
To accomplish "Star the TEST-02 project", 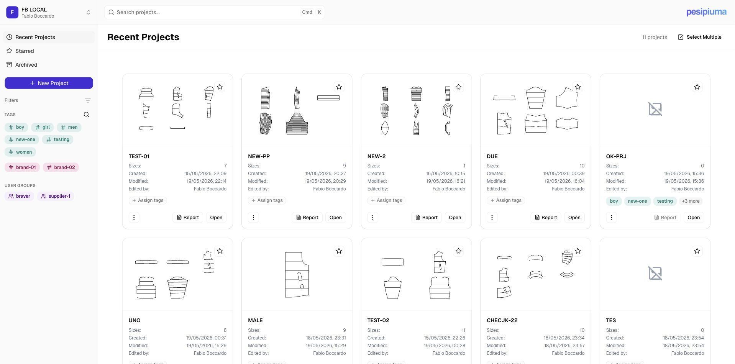I will point(458,251).
